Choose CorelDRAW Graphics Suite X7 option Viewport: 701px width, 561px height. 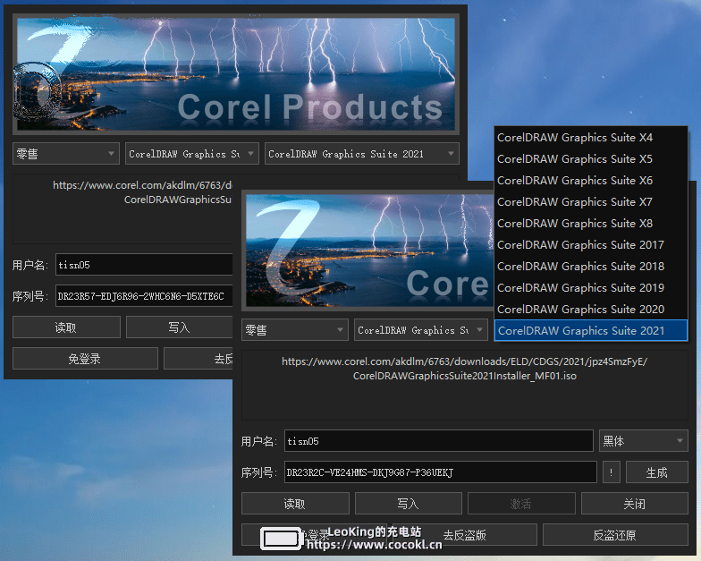590,202
